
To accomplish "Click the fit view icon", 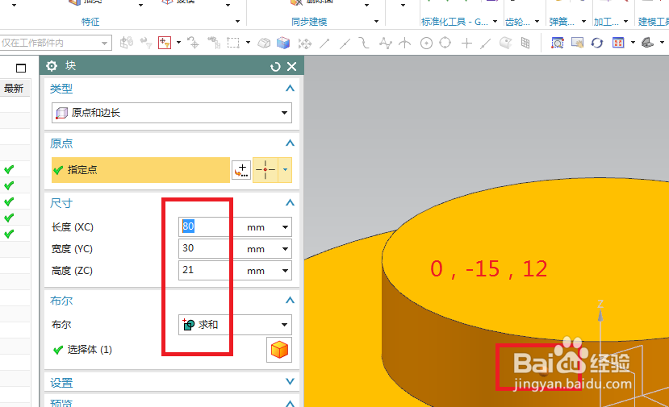I will [x=618, y=43].
